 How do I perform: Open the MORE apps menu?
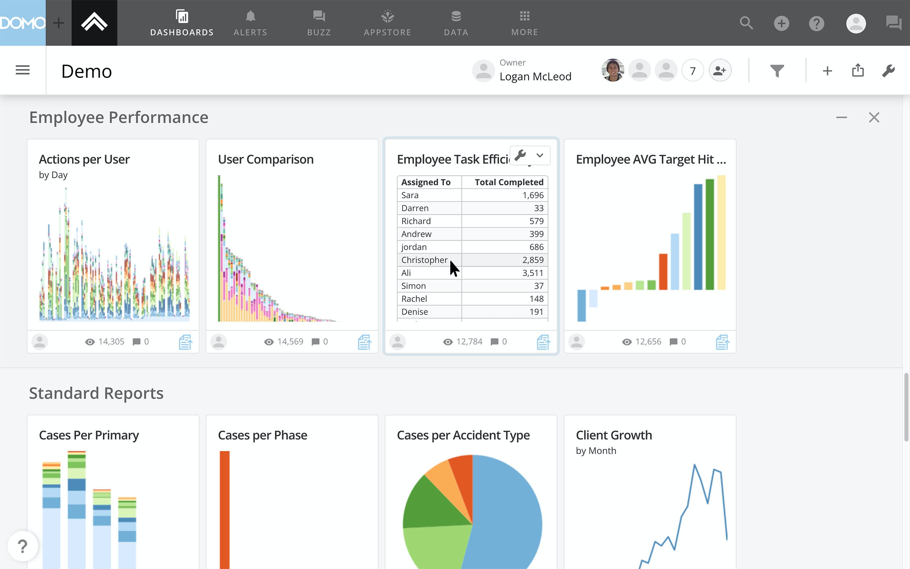[525, 23]
